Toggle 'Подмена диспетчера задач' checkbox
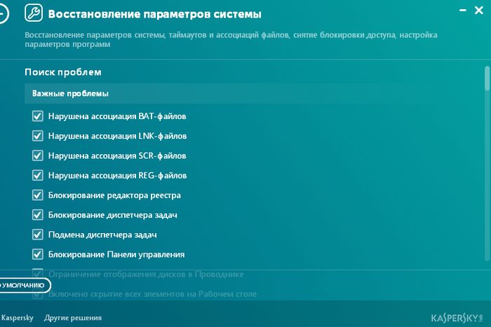This screenshot has width=491, height=327. click(38, 235)
